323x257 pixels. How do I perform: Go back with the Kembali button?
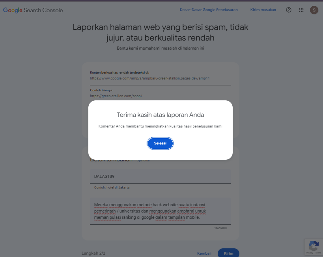(204, 253)
